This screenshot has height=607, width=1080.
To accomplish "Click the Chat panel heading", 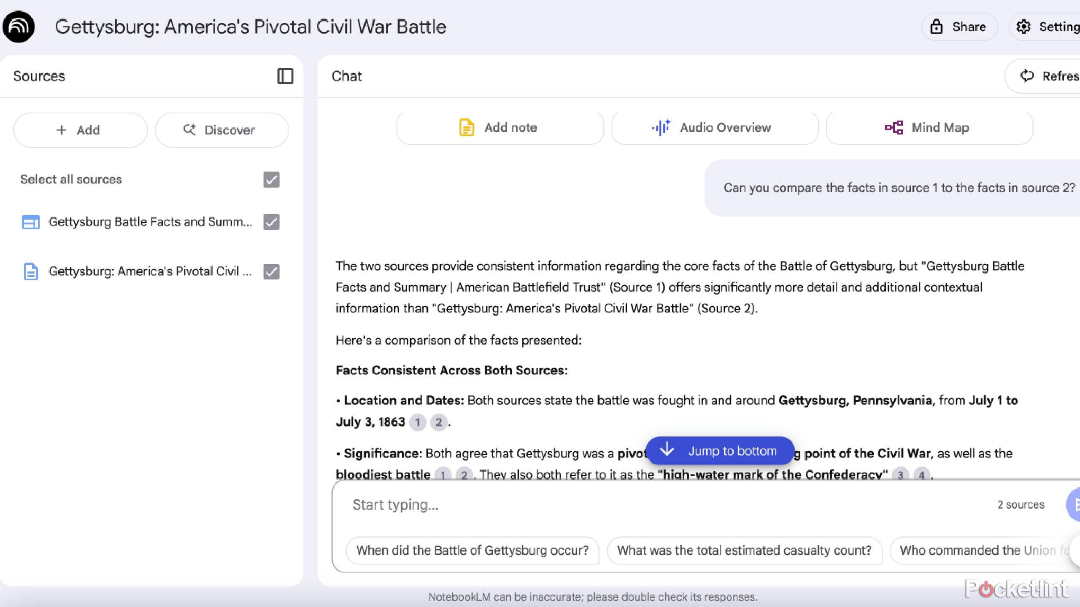I will (346, 76).
